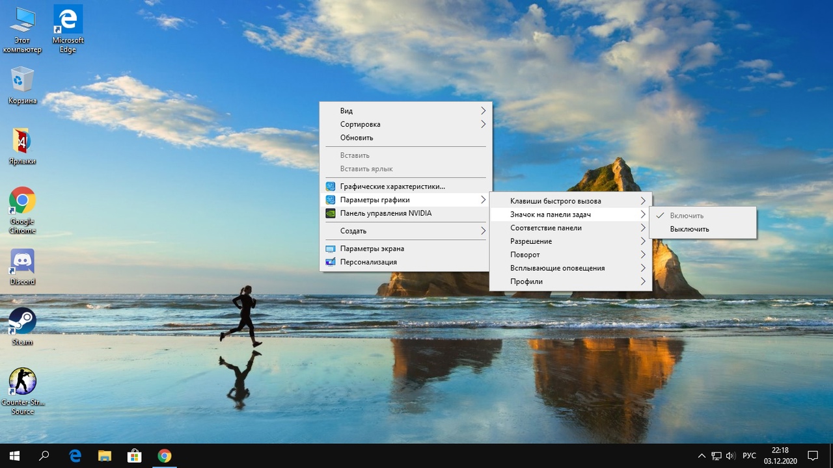Image resolution: width=833 pixels, height=468 pixels.
Task: Expand the Разрешение submenu
Action: pyautogui.click(x=571, y=241)
